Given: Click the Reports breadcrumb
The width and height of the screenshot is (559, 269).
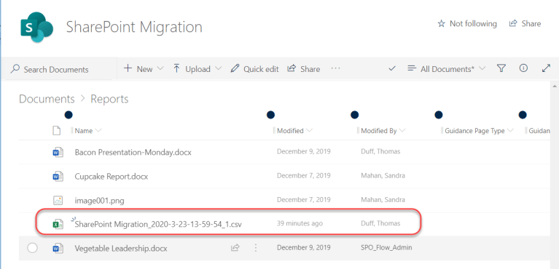Looking at the screenshot, I should pyautogui.click(x=109, y=99).
